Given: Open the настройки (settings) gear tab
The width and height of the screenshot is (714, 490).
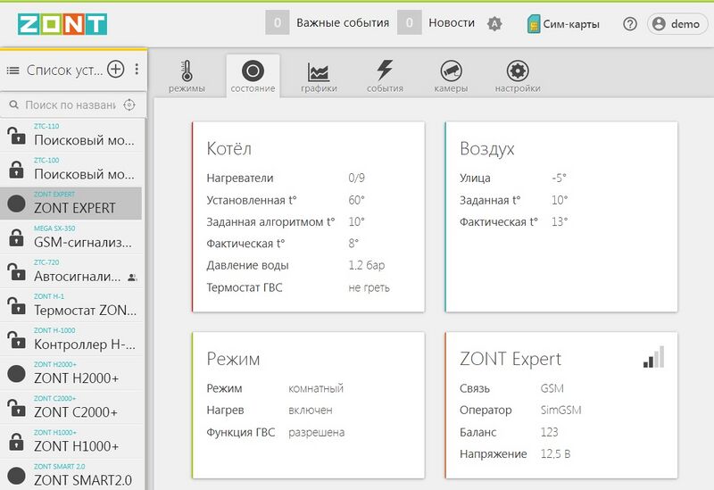Looking at the screenshot, I should point(518,77).
